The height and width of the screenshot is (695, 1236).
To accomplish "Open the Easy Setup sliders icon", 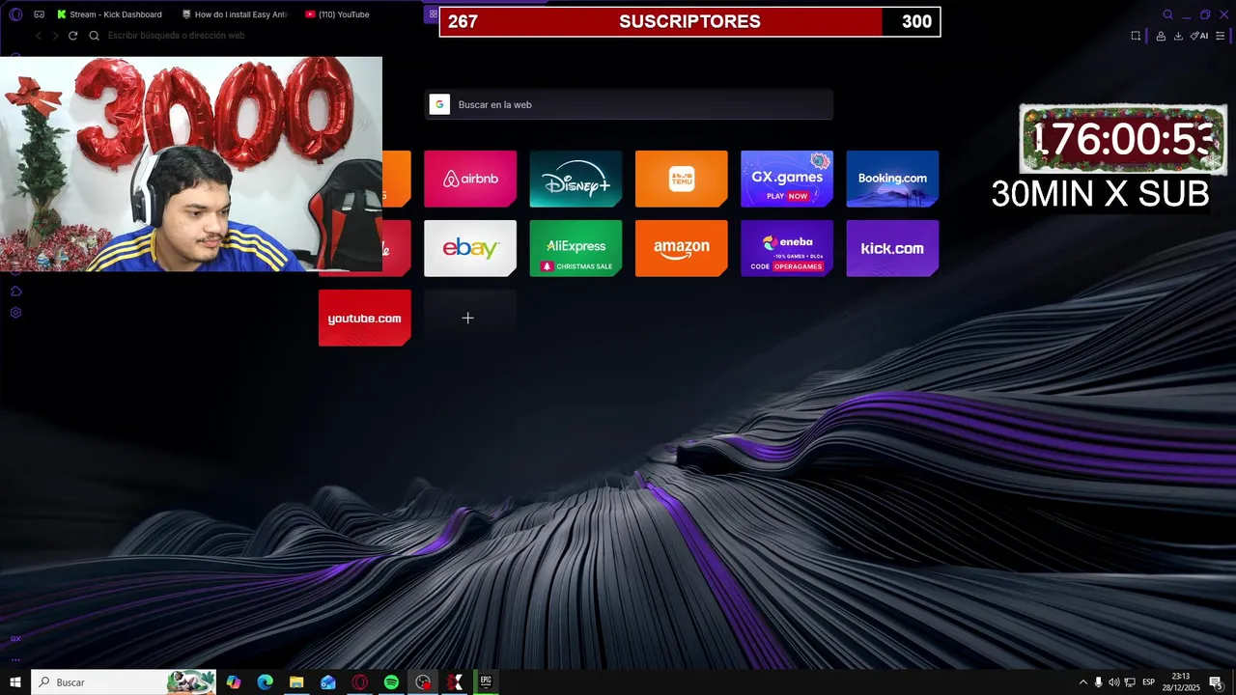I will point(1221,36).
